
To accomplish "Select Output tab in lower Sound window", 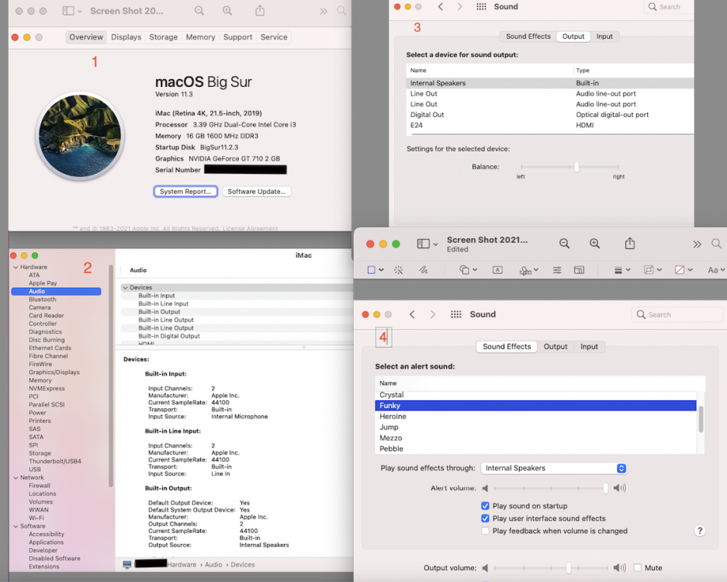I will (x=556, y=346).
